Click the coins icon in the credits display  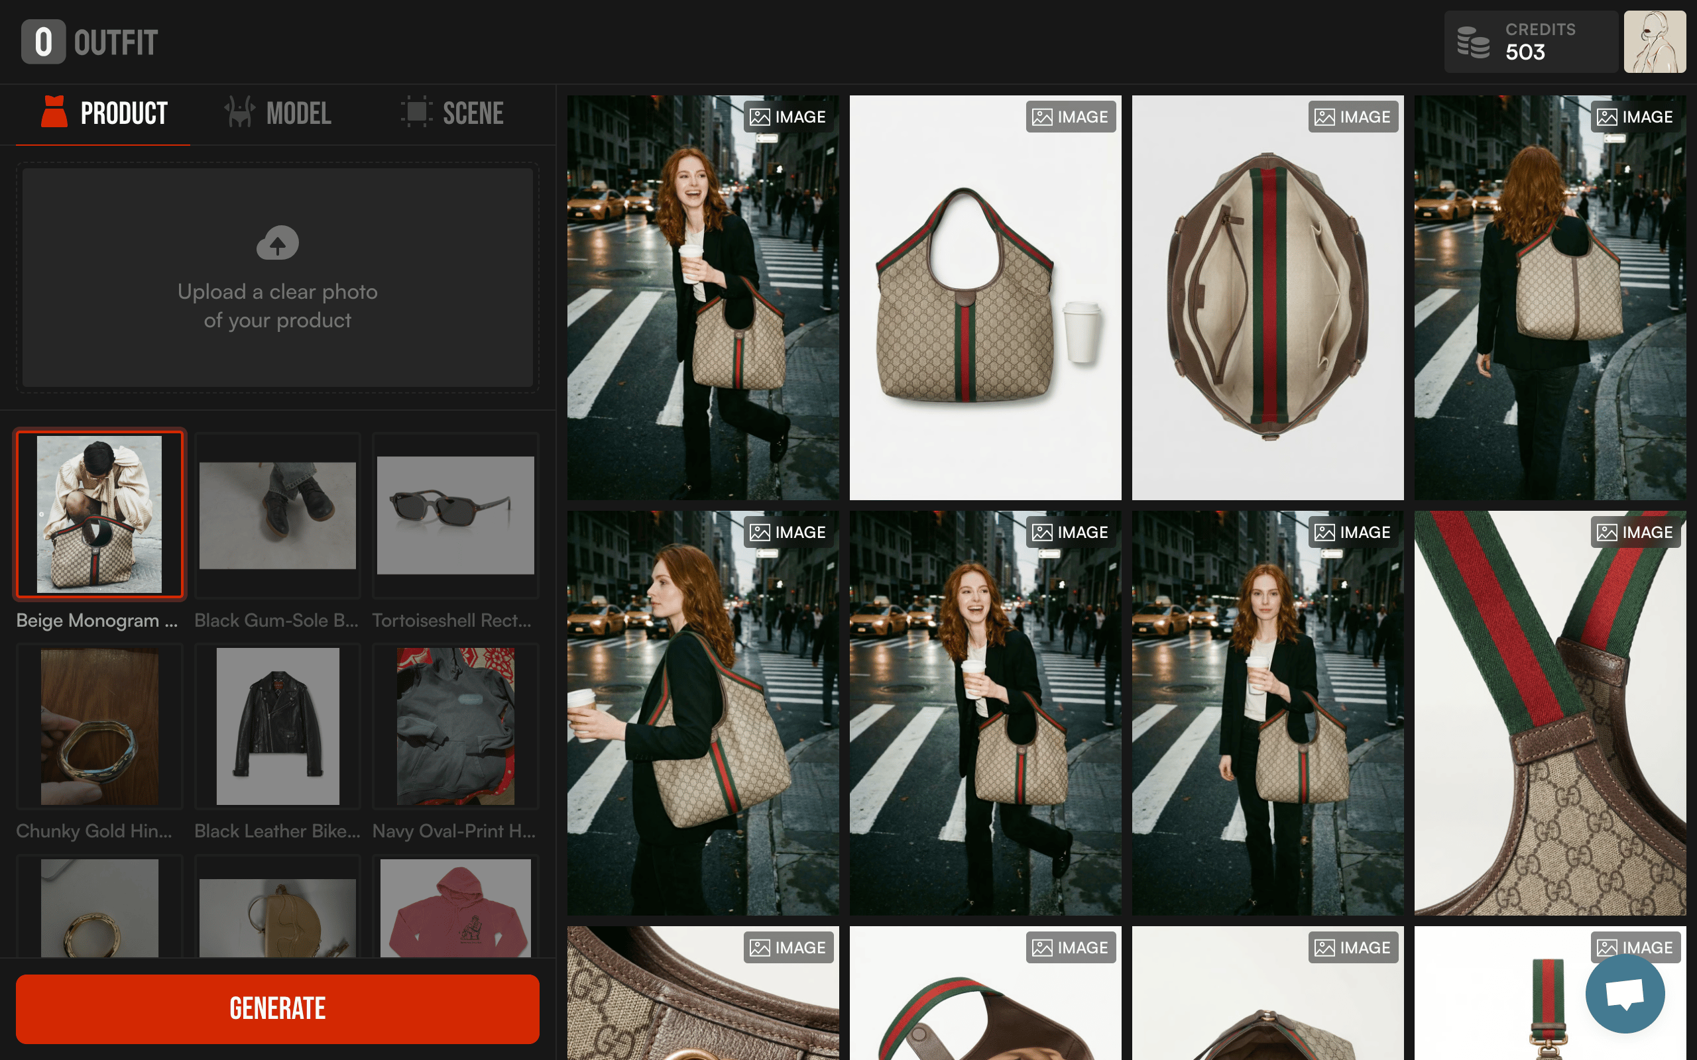(1472, 42)
